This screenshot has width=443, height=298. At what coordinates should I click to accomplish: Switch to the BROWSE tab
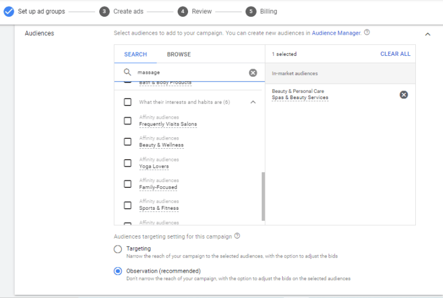click(x=179, y=54)
